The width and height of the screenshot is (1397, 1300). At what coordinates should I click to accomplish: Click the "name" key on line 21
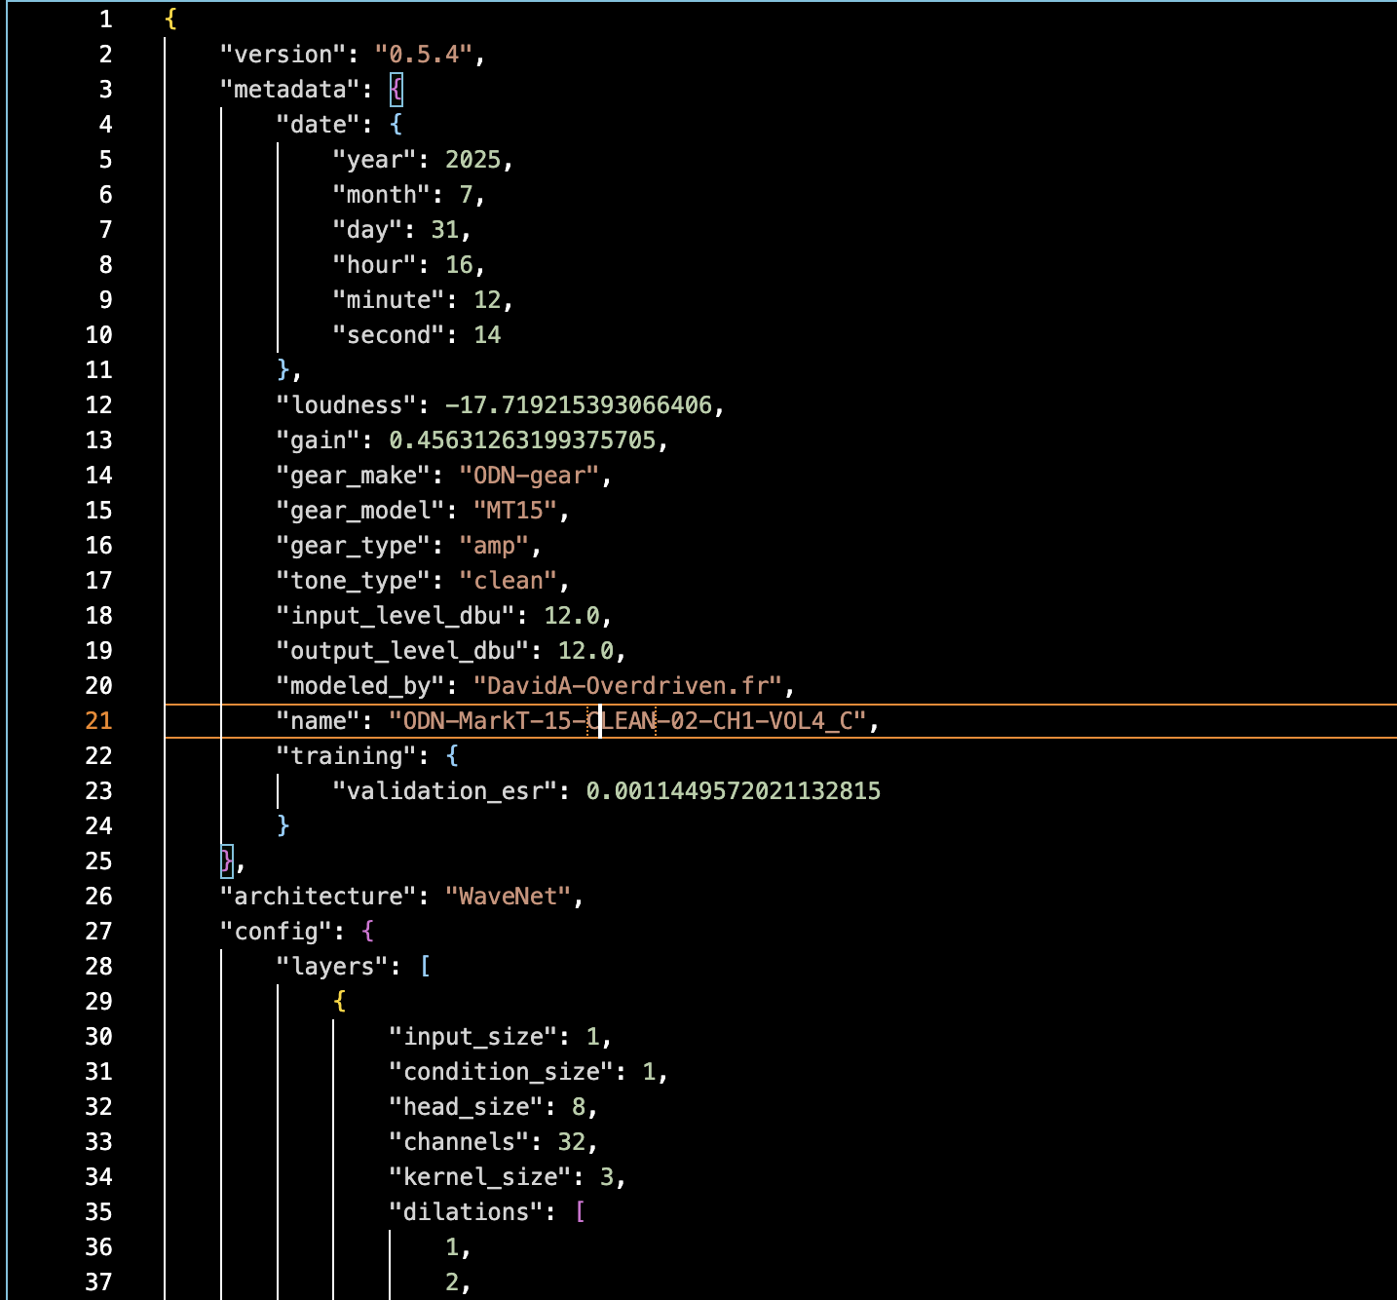[x=319, y=721]
